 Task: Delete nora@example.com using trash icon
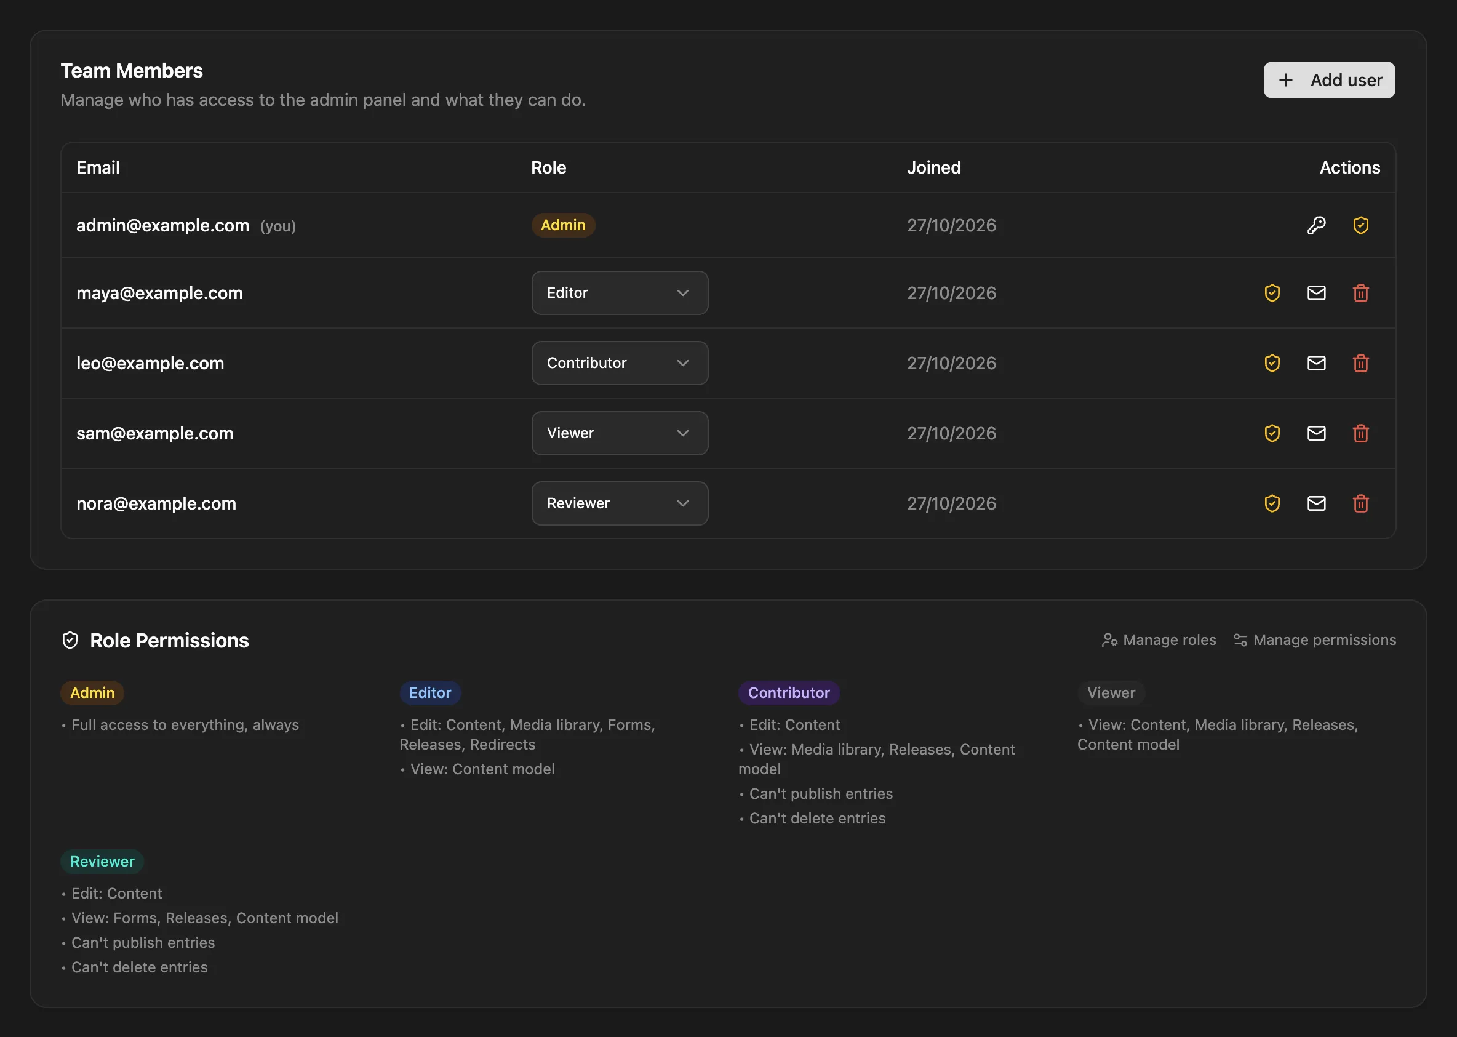pos(1360,504)
